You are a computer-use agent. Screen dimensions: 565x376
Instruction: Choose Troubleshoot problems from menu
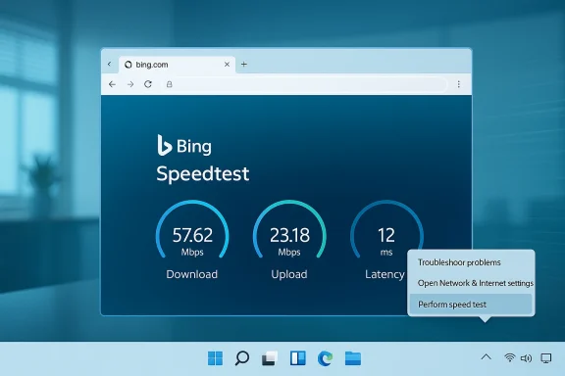coord(459,262)
